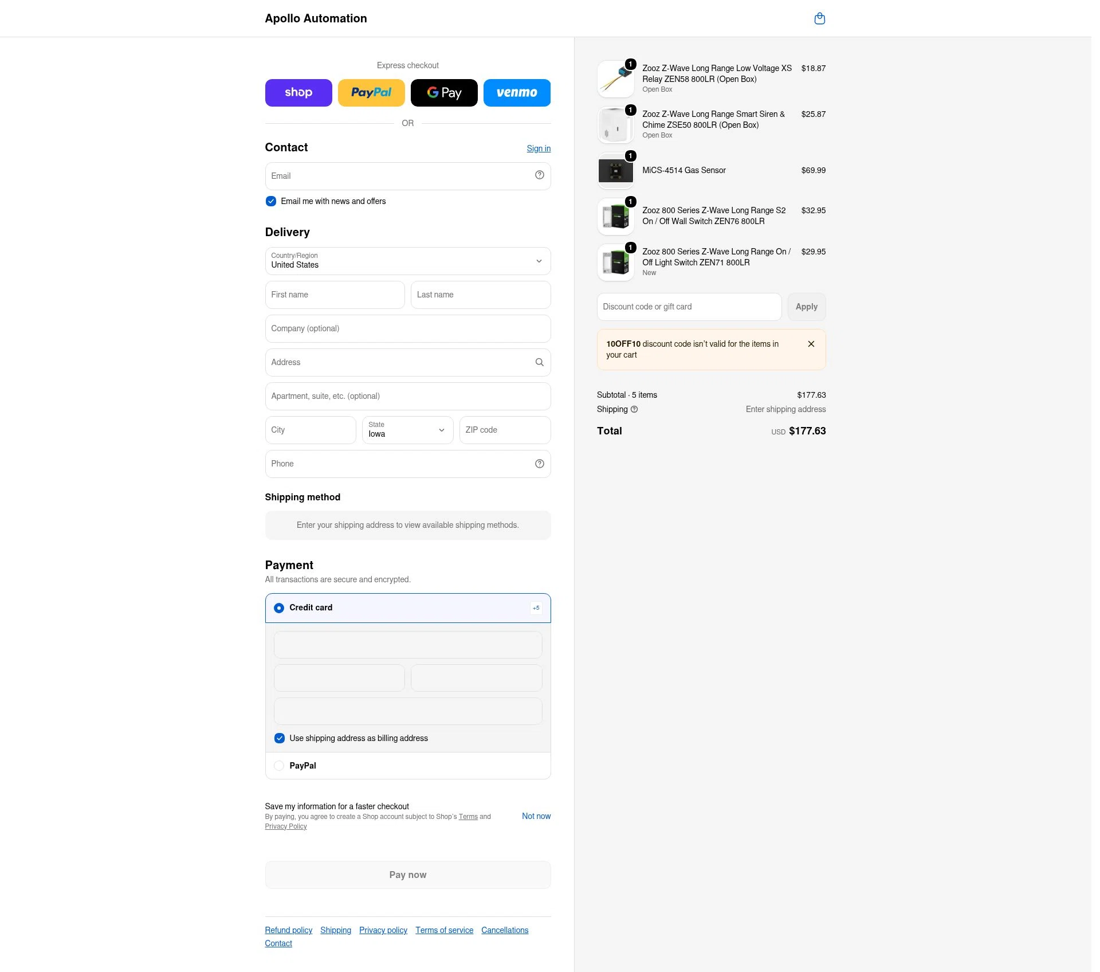Focus the Last name field

(481, 295)
